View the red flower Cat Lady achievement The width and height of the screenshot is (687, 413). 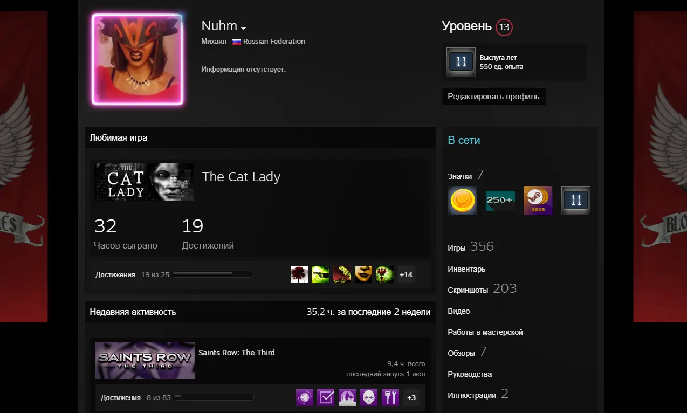click(299, 274)
